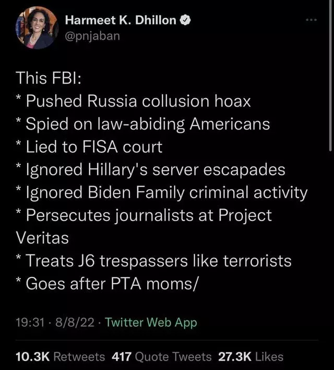
Task: View the 417 Quote Tweets list
Action: point(161,356)
